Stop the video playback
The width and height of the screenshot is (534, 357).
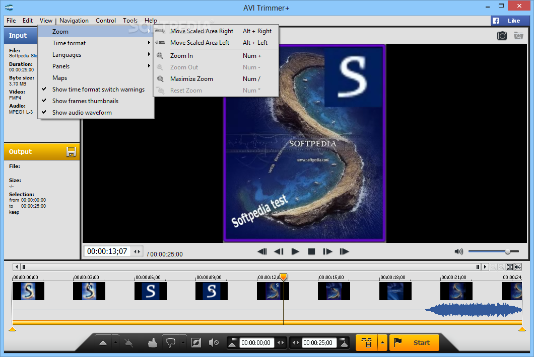coord(311,251)
